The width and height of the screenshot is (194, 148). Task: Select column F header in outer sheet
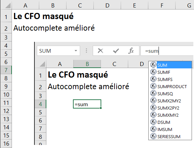(162, 5)
